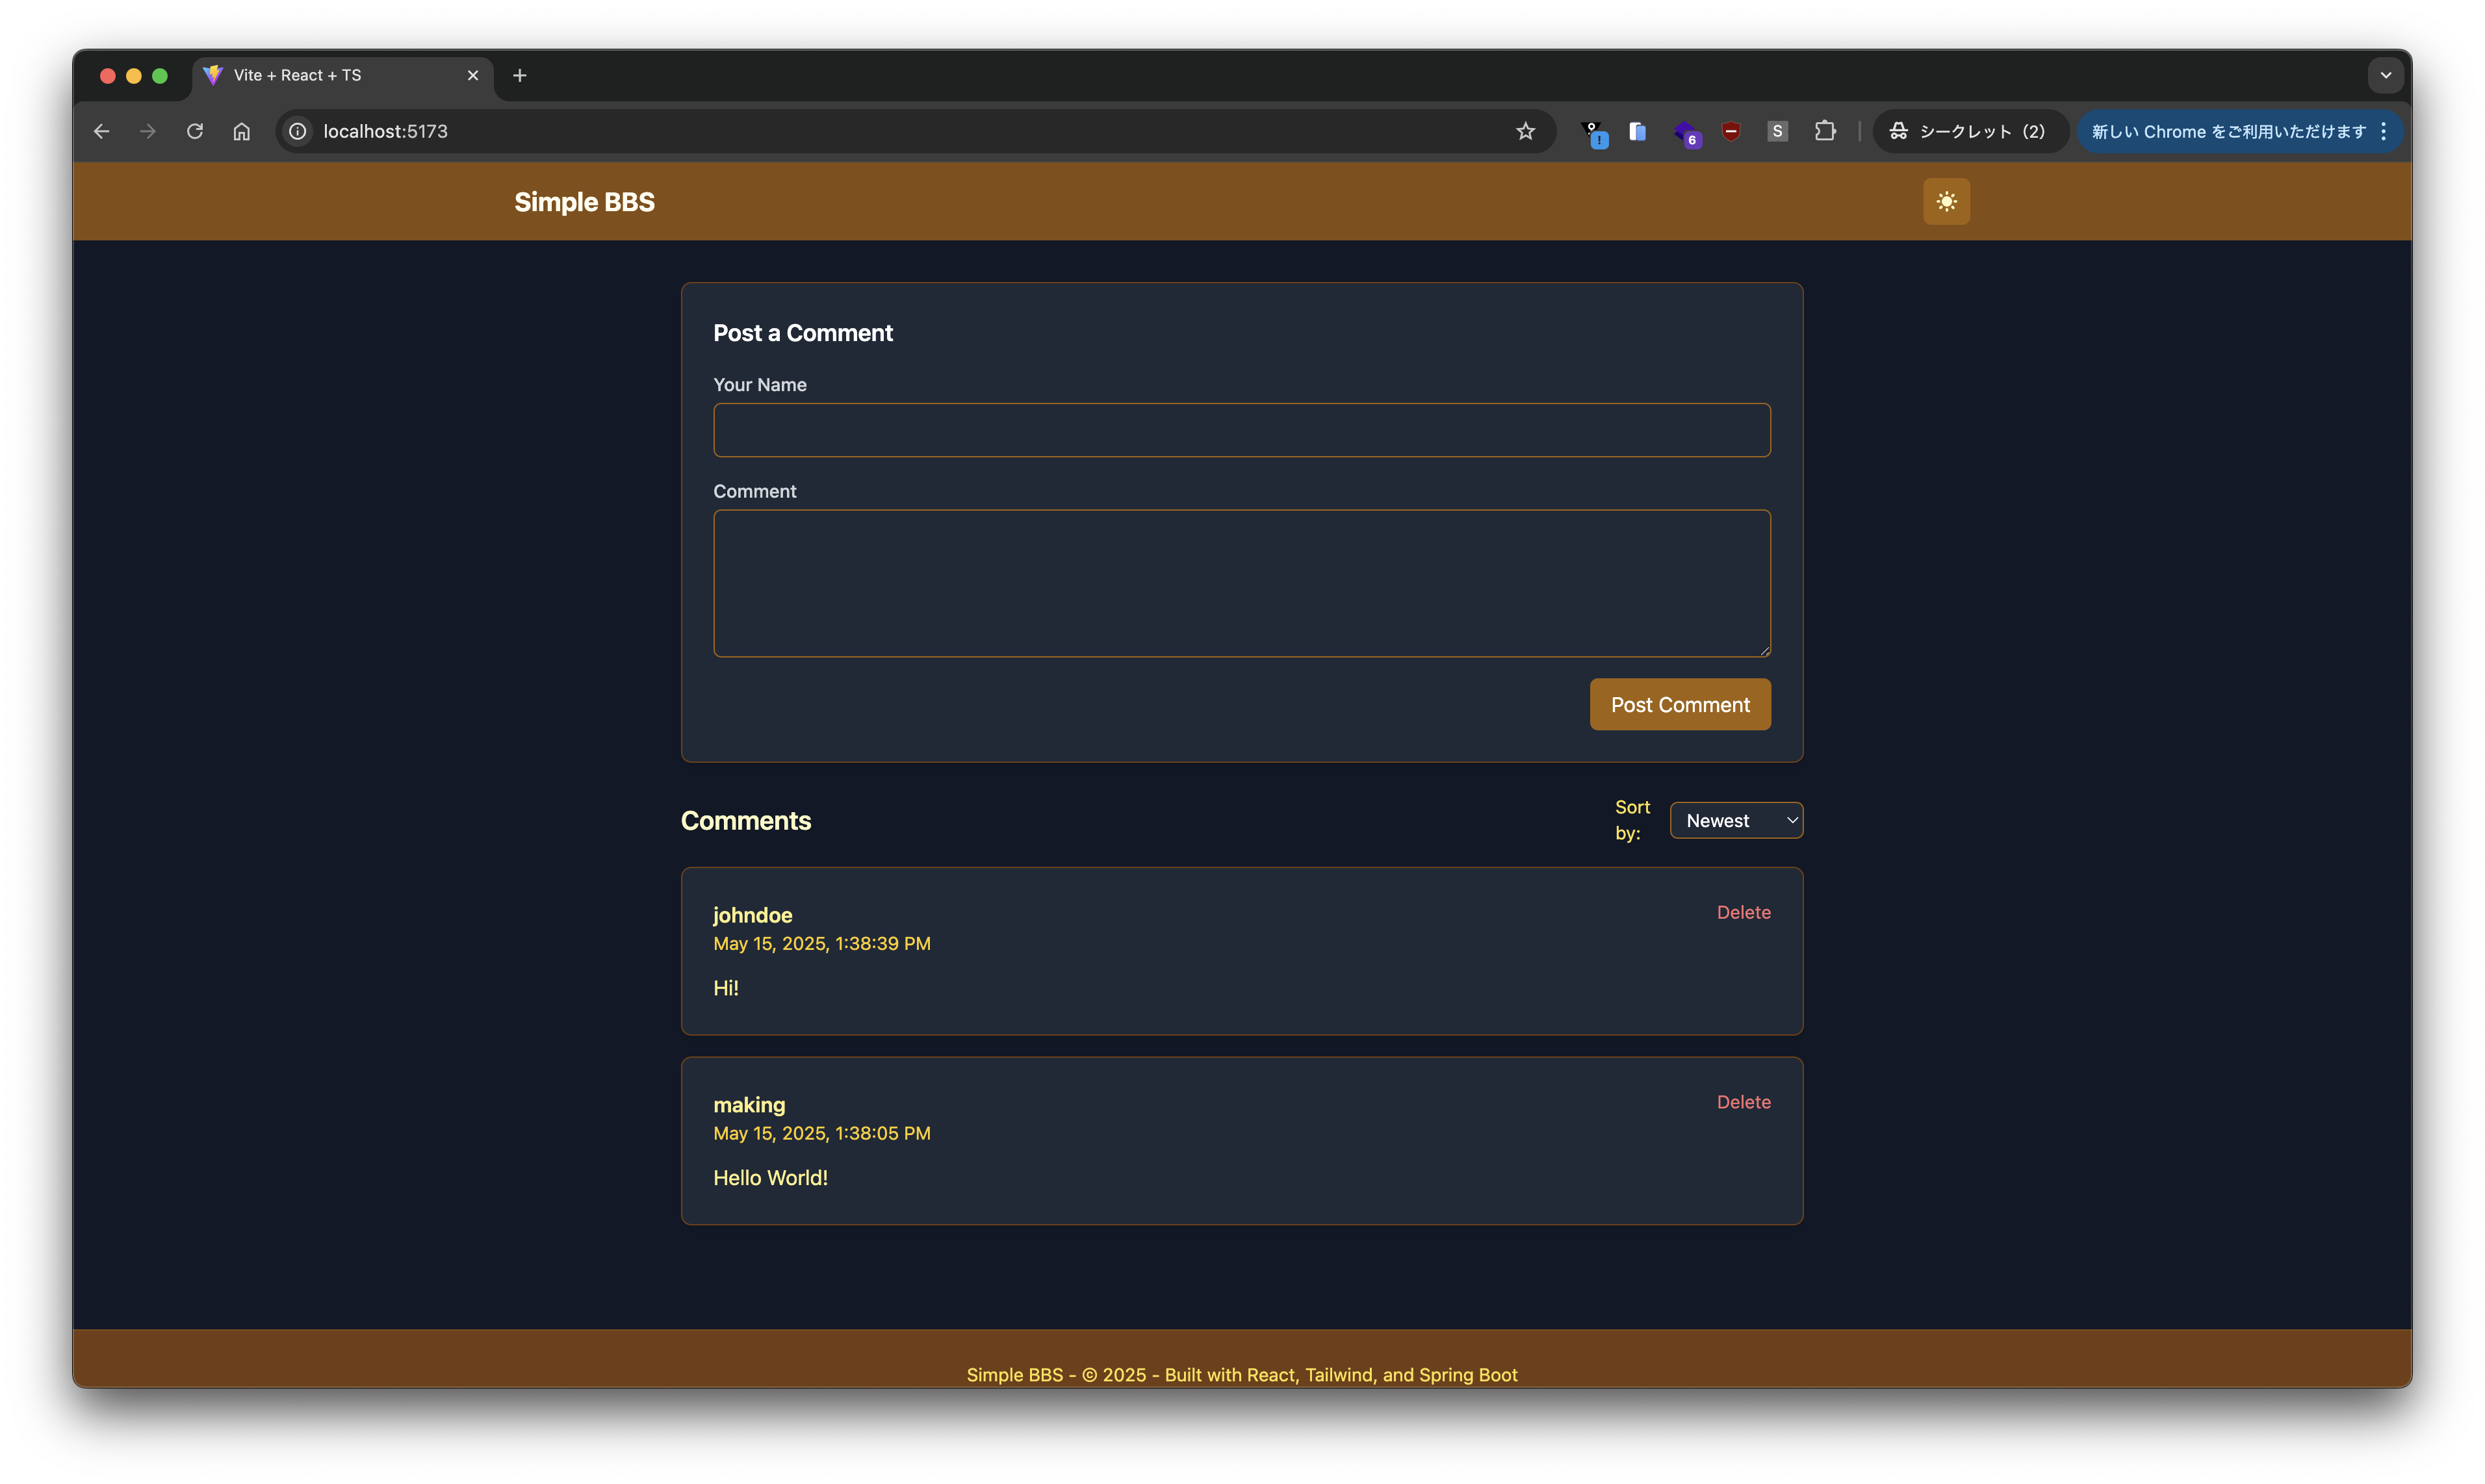Viewport: 2485px width, 1484px height.
Task: View site information icon beside the URL
Action: [x=298, y=131]
